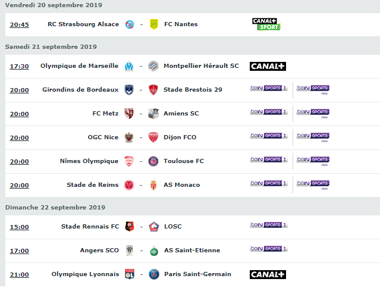Viewport: 380px width, 288px height.
Task: Select the Olympique de Marseille logo
Action: (129, 66)
